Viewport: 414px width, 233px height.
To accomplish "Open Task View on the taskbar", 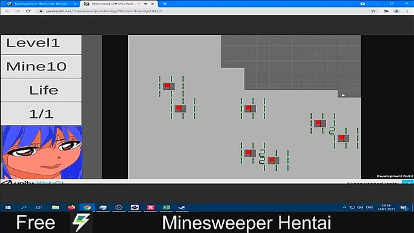I will coord(39,207).
